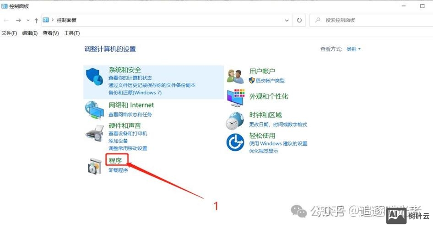Open the 编辑(E) menu
The image size is (433, 229).
pos(30,33)
